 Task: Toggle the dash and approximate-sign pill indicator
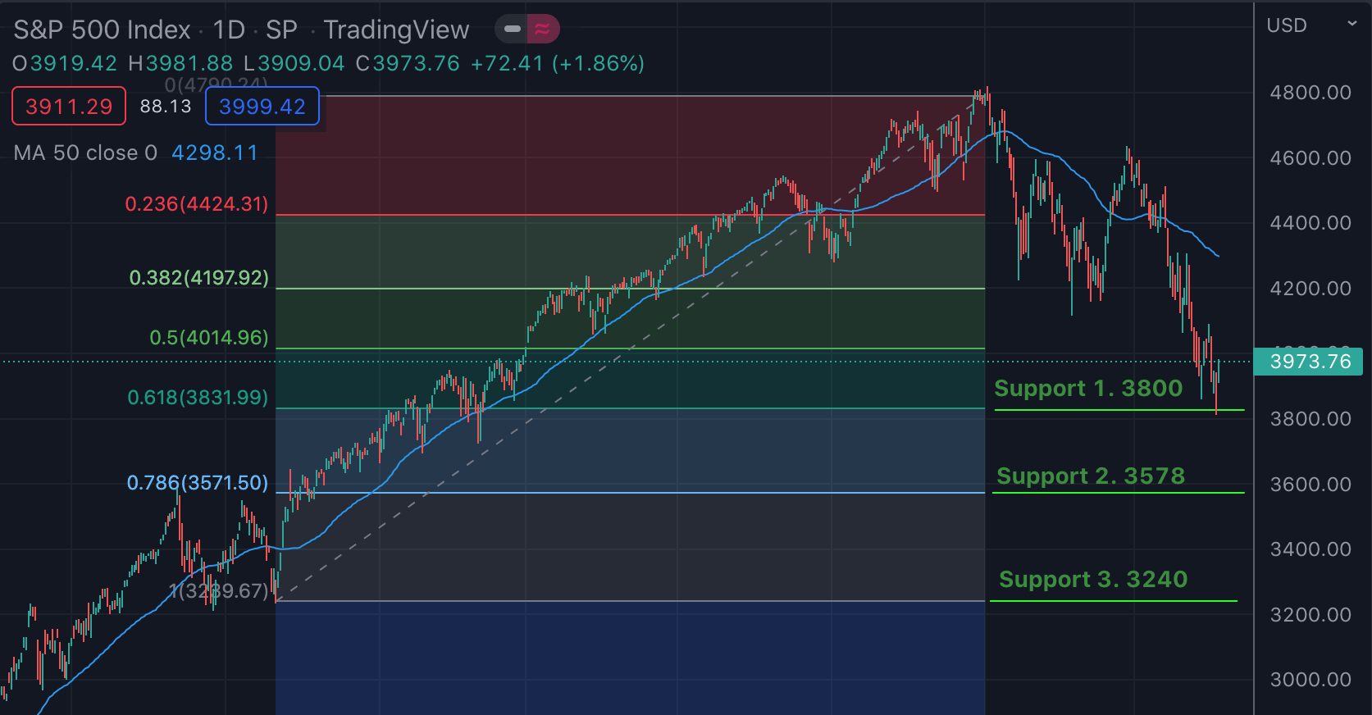pyautogui.click(x=527, y=30)
